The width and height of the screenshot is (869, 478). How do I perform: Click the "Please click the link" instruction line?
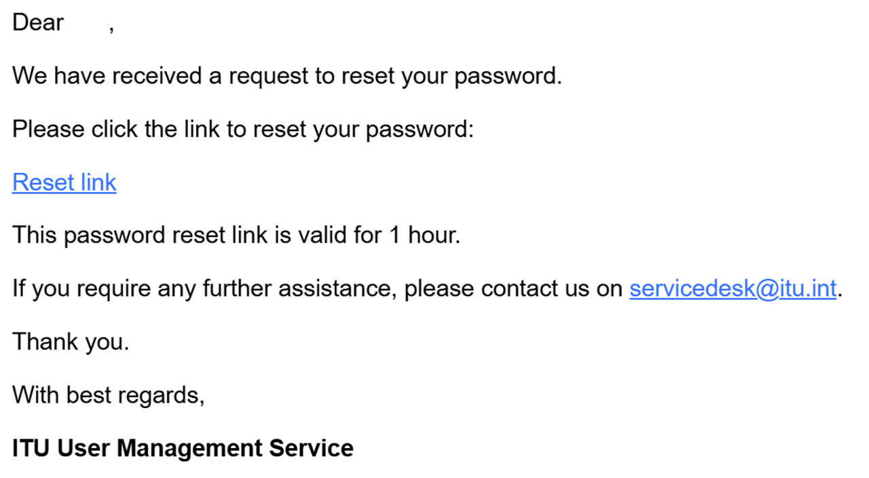[243, 129]
